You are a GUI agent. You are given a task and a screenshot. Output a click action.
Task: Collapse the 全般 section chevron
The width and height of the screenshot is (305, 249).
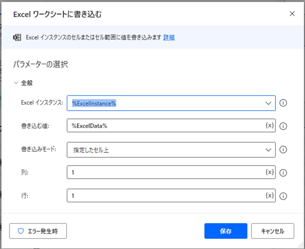point(16,83)
